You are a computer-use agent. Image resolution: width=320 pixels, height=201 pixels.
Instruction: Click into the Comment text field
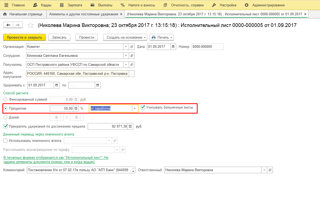click(78, 170)
